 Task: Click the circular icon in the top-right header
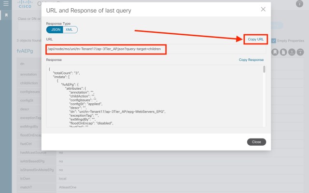point(299,4)
